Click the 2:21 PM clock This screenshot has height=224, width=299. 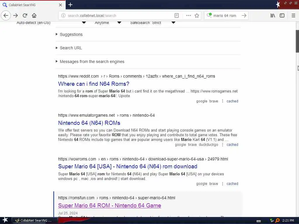click(288, 220)
